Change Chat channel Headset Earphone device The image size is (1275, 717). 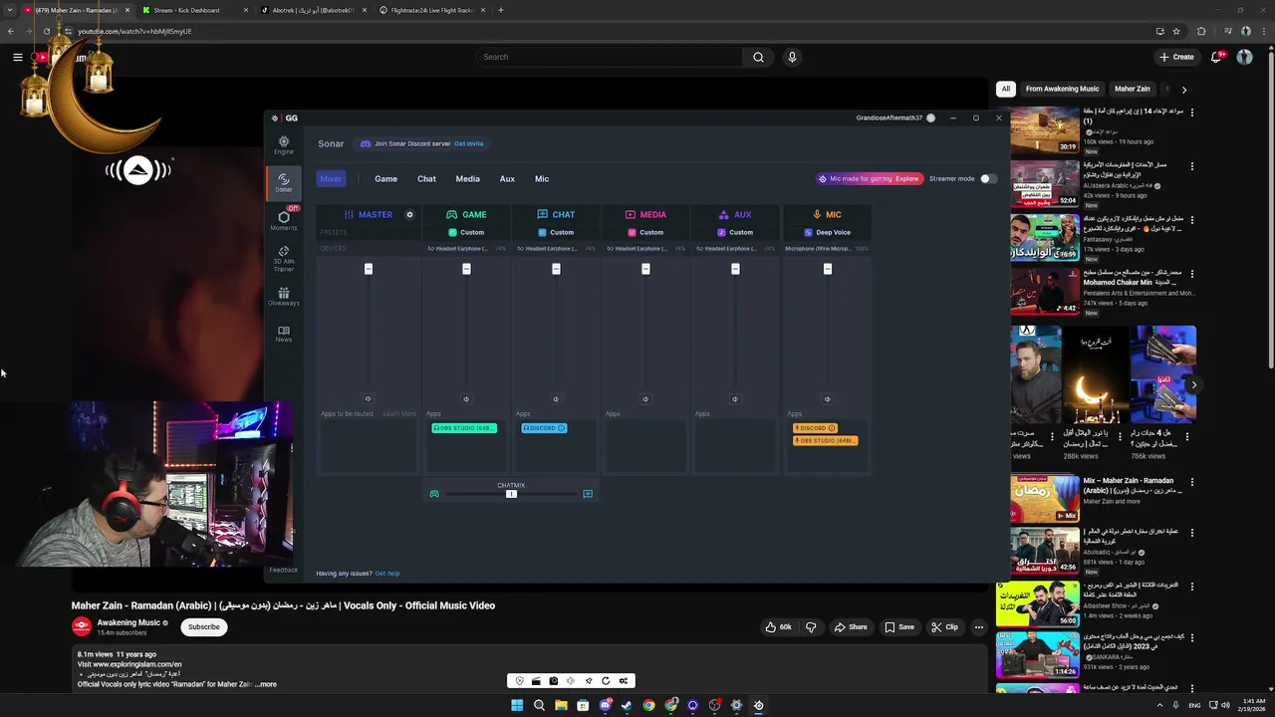pos(556,249)
